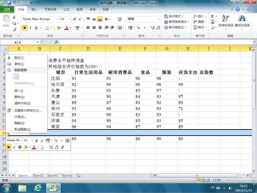Apply center horizontal alignment in ribbon
257x193 pixels.
pyautogui.click(x=94, y=28)
